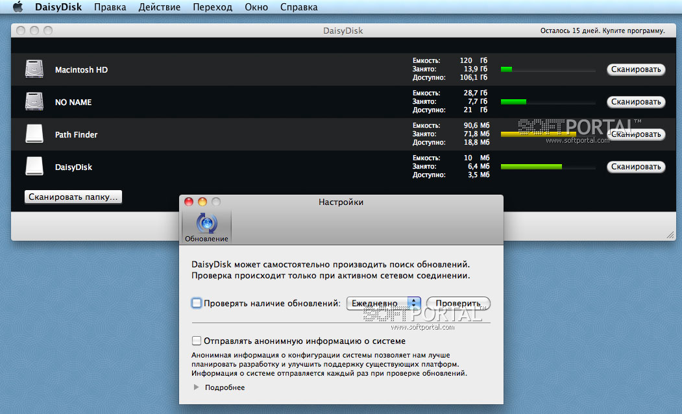The width and height of the screenshot is (682, 414).
Task: Click the Настройки window title
Action: (341, 202)
